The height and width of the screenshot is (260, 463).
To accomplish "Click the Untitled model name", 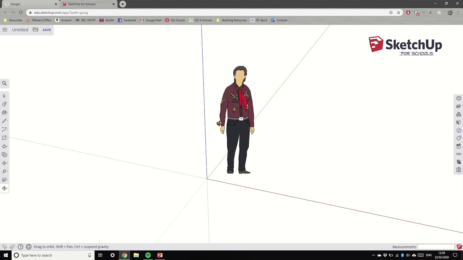I will 20,30.
